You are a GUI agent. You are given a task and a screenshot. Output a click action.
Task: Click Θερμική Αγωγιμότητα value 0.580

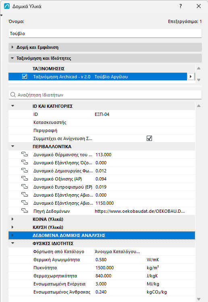click(x=101, y=260)
